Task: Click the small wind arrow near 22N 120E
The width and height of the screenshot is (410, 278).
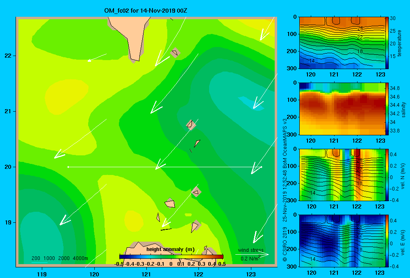Action: [x=97, y=57]
